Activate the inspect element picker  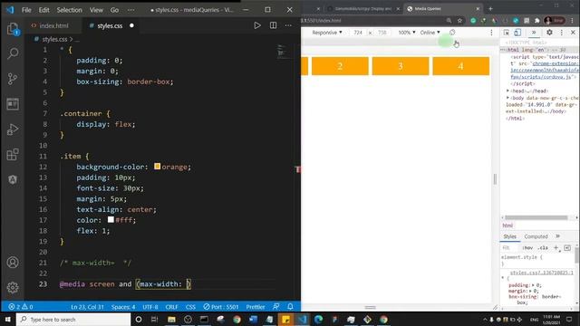tap(507, 33)
